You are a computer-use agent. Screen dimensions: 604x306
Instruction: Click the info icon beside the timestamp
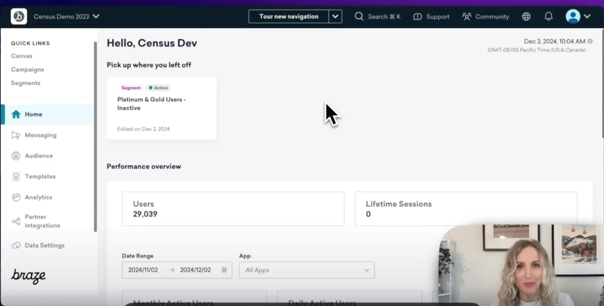click(x=590, y=41)
